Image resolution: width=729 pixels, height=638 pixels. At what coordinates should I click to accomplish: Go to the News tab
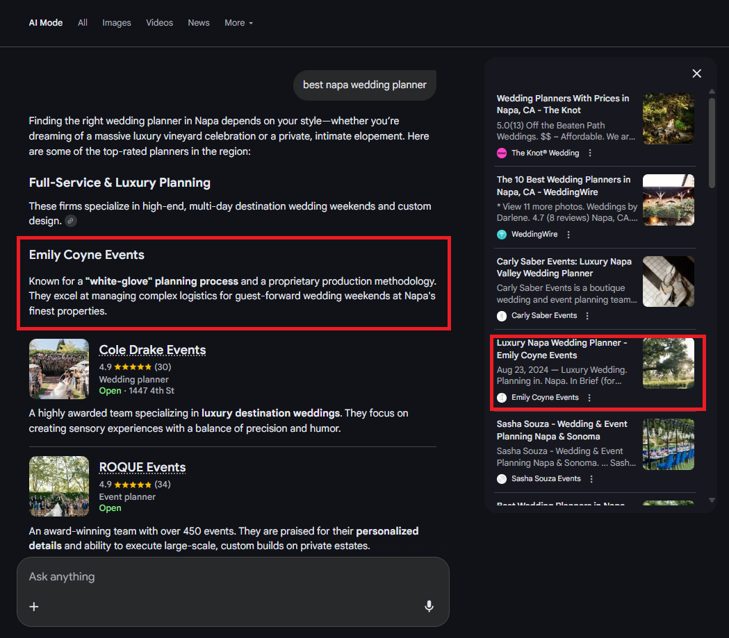coord(199,23)
